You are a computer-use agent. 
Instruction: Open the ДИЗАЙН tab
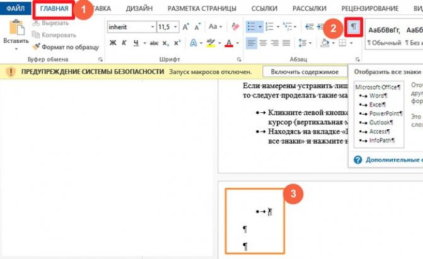pyautogui.click(x=139, y=9)
